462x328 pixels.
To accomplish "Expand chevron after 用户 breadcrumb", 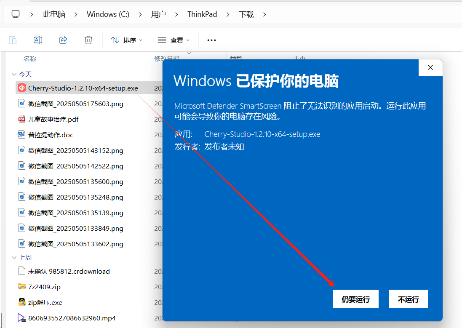I will (x=176, y=14).
